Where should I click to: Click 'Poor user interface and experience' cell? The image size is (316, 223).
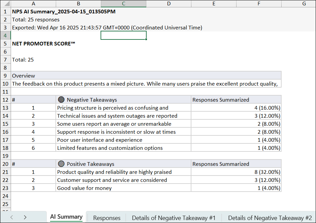point(124,140)
